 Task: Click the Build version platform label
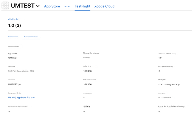pos(89,80)
